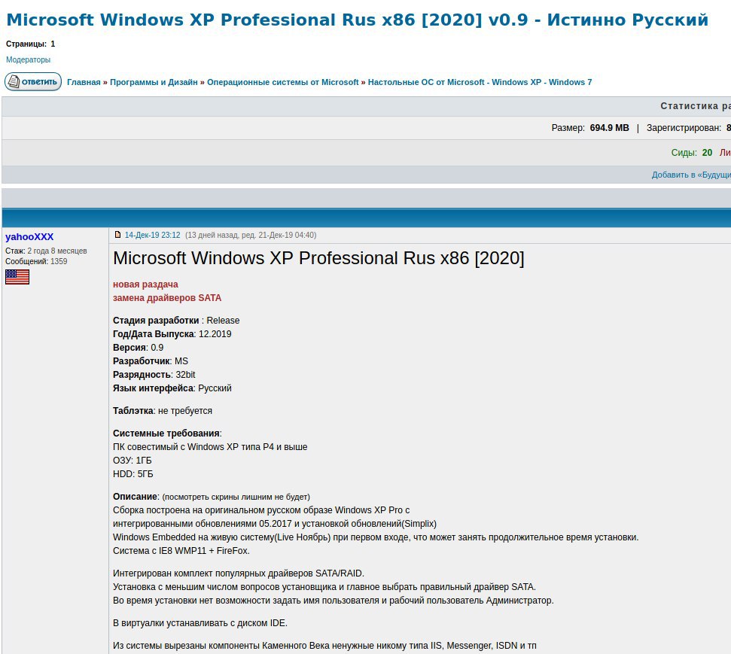Click Добавить в «Будущие» link
The width and height of the screenshot is (731, 654).
click(x=691, y=175)
